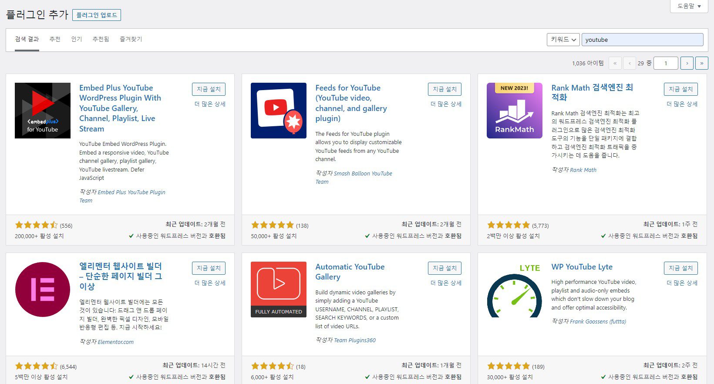This screenshot has height=384, width=714.
Task: Install Feeds for YouTube with 지금 설치
Action: (445, 89)
